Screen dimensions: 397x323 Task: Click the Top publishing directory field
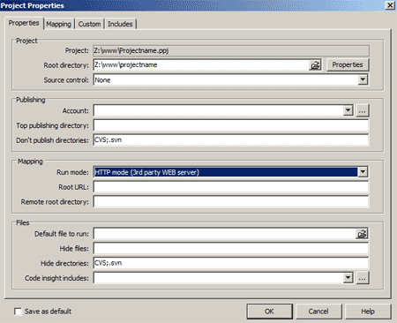[x=231, y=125]
